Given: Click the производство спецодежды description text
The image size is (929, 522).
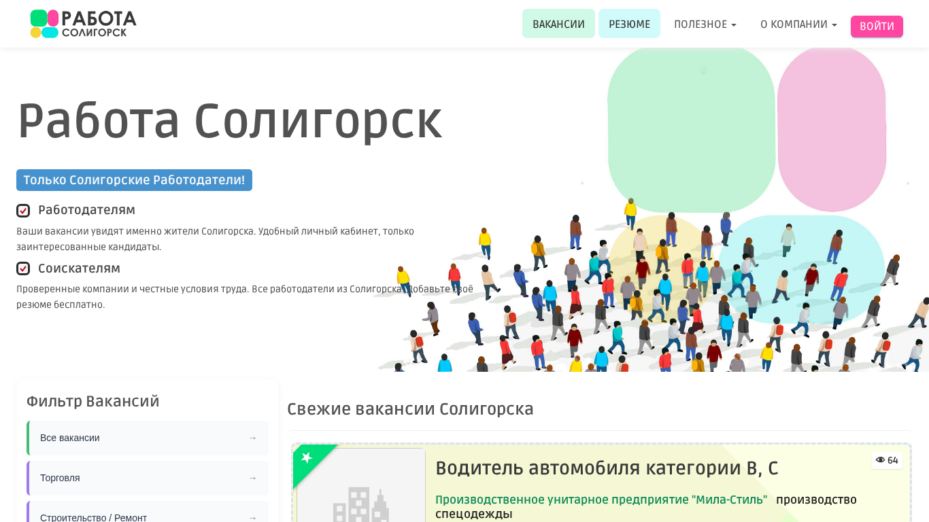Looking at the screenshot, I should click(x=646, y=507).
